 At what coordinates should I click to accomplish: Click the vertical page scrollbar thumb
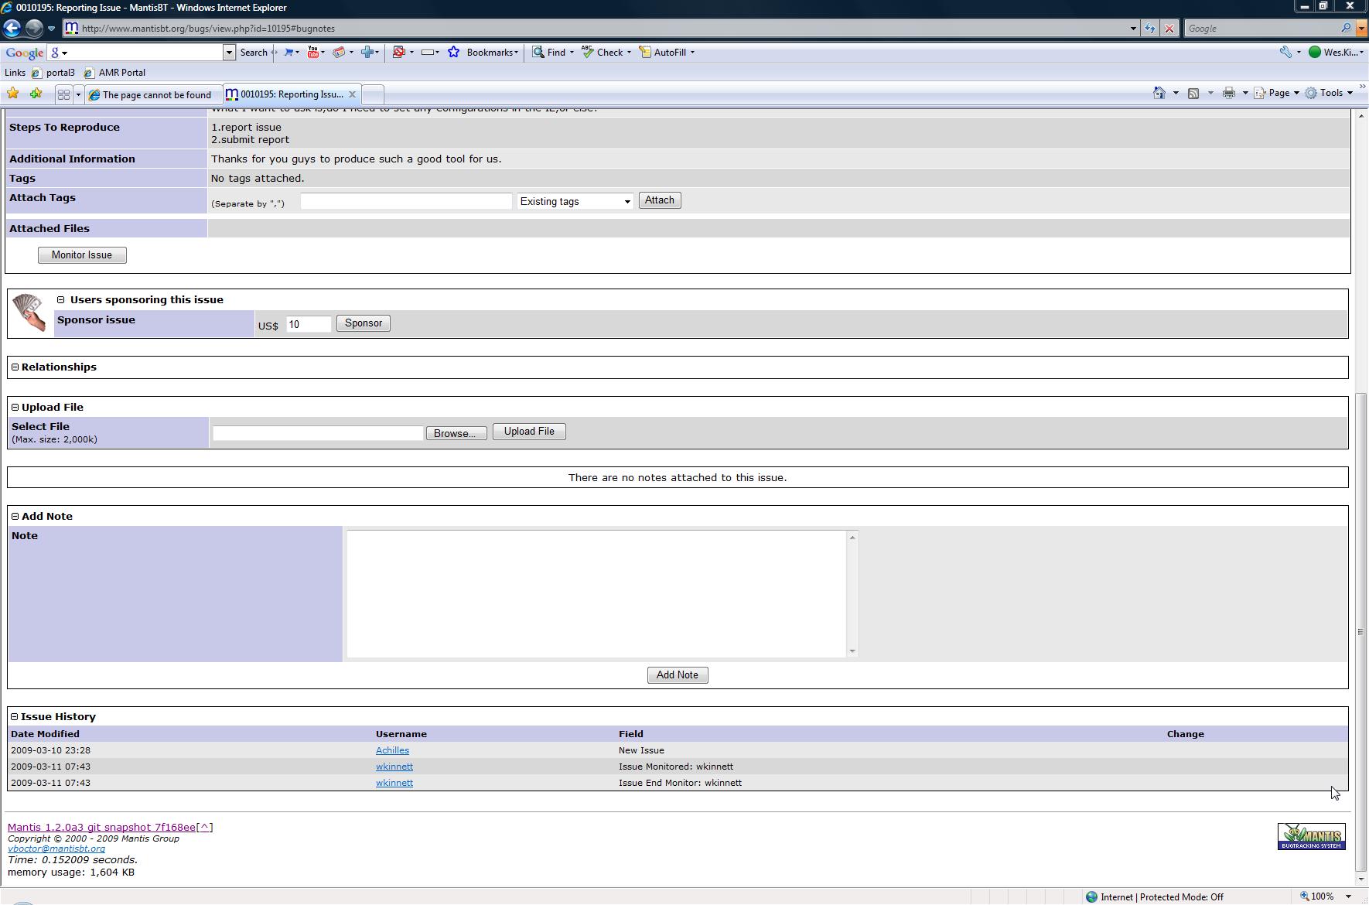point(1360,632)
